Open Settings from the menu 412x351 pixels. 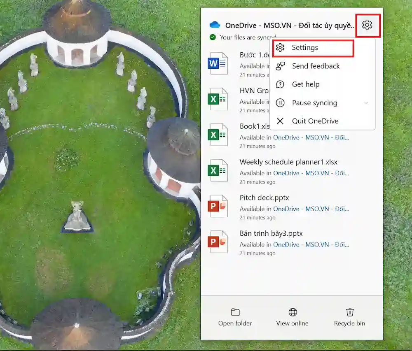pyautogui.click(x=304, y=48)
